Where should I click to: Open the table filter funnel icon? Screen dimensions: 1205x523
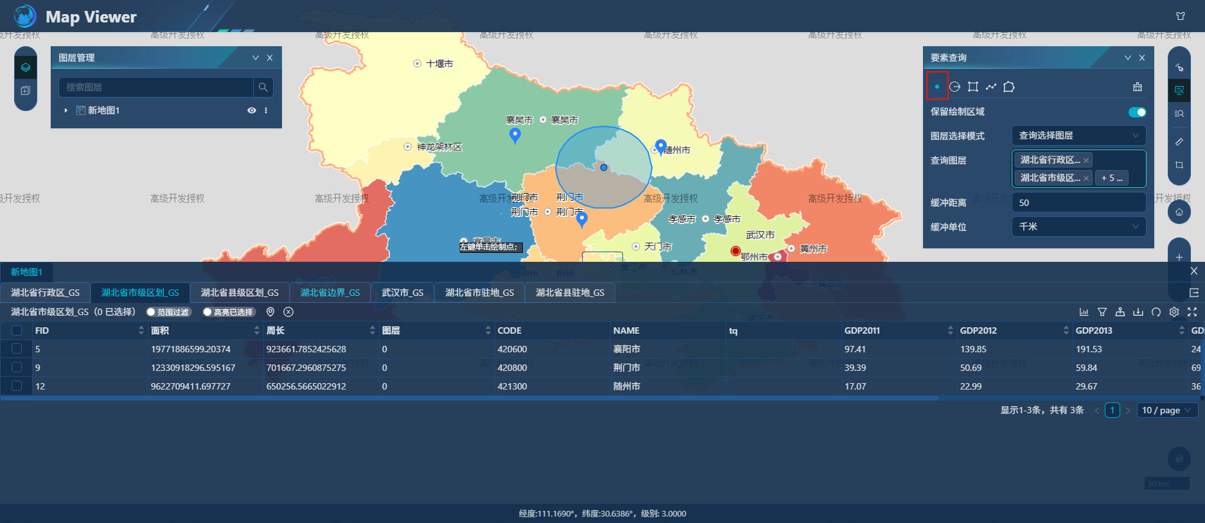click(x=1102, y=312)
